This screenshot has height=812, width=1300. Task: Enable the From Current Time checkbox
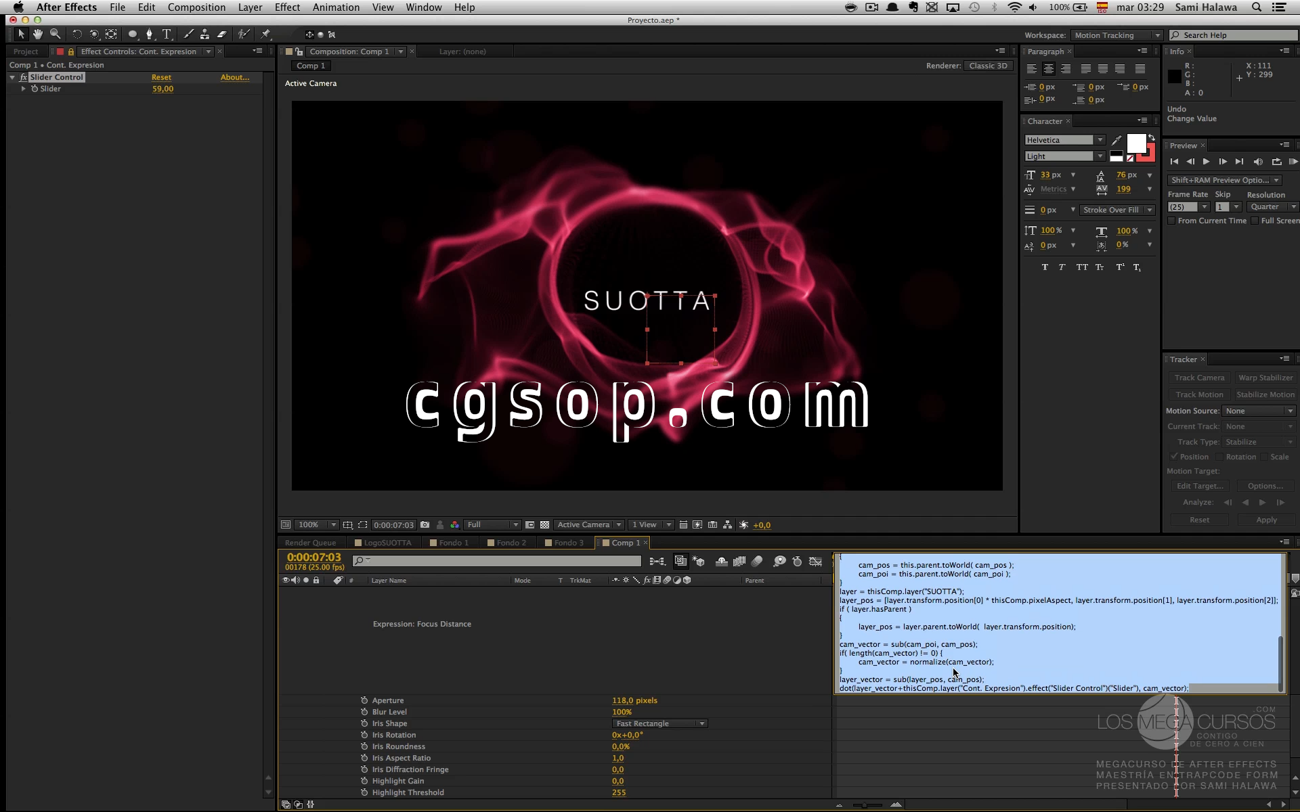click(1171, 221)
